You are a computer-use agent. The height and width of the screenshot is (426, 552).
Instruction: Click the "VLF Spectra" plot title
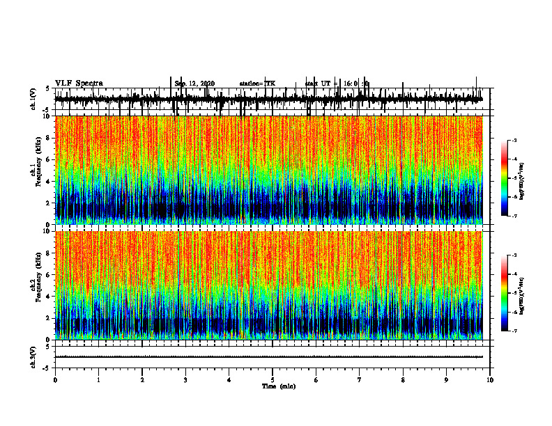tap(79, 84)
